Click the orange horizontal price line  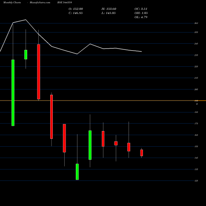103,101
